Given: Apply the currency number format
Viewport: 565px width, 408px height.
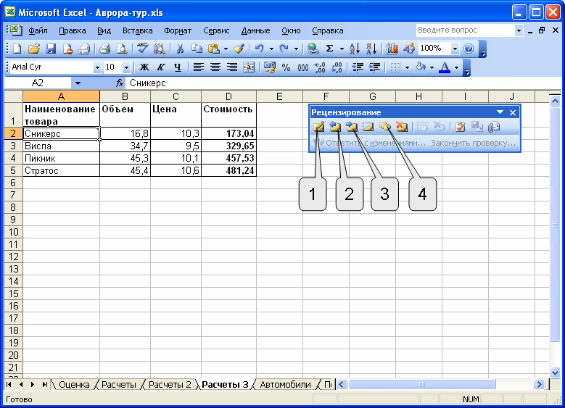Looking at the screenshot, I should tap(270, 67).
